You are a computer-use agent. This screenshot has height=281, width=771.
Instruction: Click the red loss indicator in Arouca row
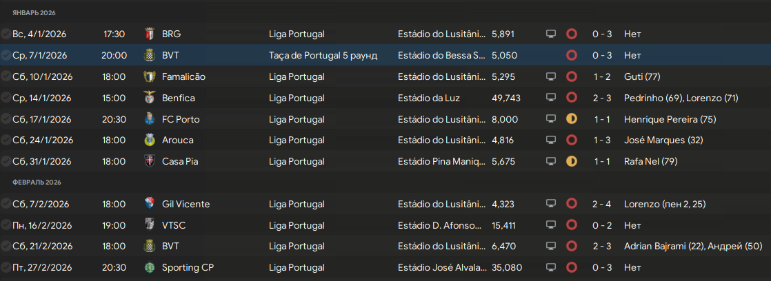coord(571,140)
